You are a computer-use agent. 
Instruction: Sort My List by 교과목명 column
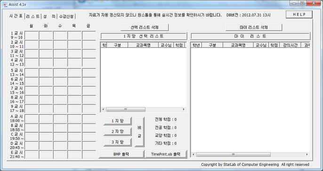click(x=238, y=45)
